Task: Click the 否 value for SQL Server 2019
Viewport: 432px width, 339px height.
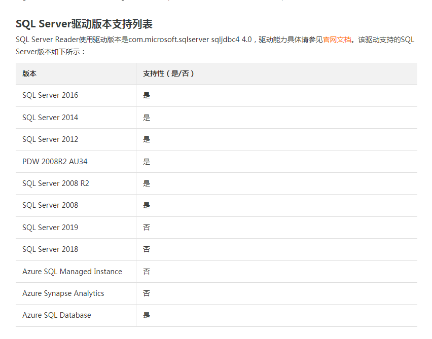Action: coord(147,228)
